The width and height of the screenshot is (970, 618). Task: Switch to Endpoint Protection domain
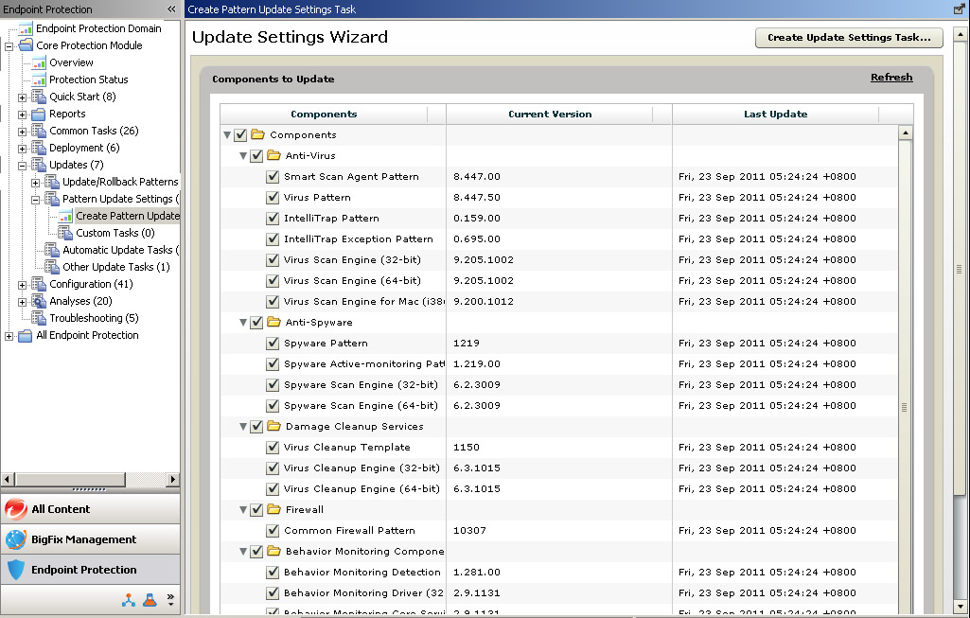[x=90, y=570]
